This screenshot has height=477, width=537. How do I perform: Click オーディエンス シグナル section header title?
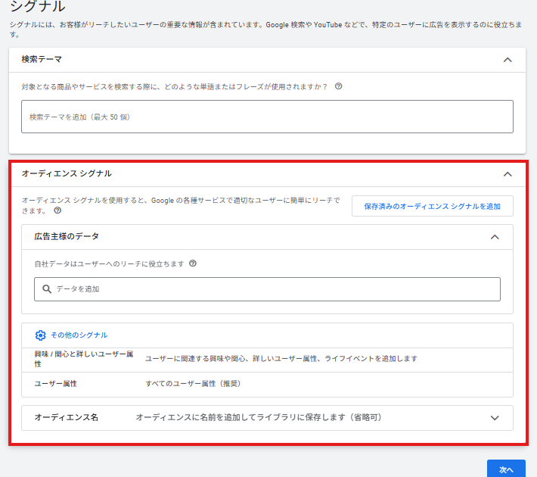click(67, 173)
